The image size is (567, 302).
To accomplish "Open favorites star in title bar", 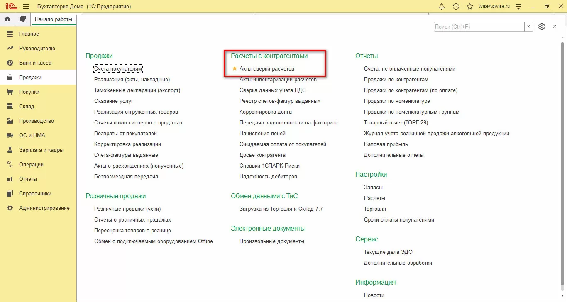I will pos(470,7).
